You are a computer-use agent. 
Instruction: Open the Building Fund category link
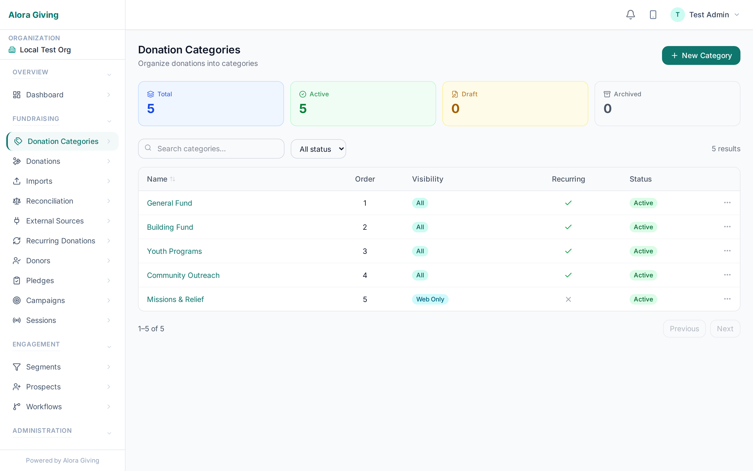(170, 227)
